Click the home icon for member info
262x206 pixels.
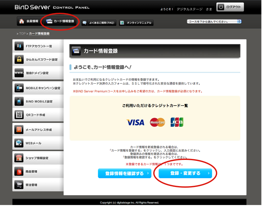[x=22, y=21]
